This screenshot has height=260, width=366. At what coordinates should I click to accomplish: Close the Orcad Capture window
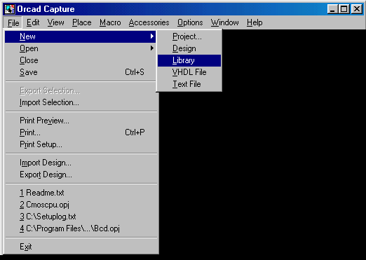(x=357, y=9)
